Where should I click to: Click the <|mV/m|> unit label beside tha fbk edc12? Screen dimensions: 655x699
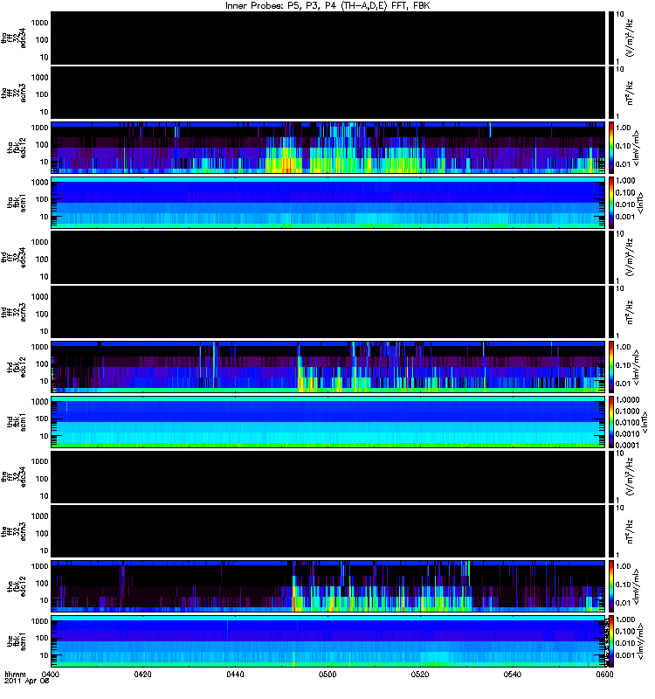coord(637,148)
